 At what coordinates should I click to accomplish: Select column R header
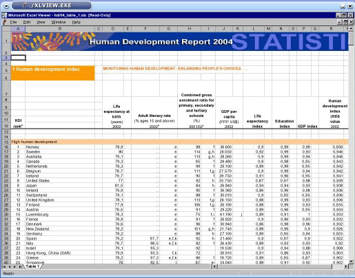coord(331,29)
